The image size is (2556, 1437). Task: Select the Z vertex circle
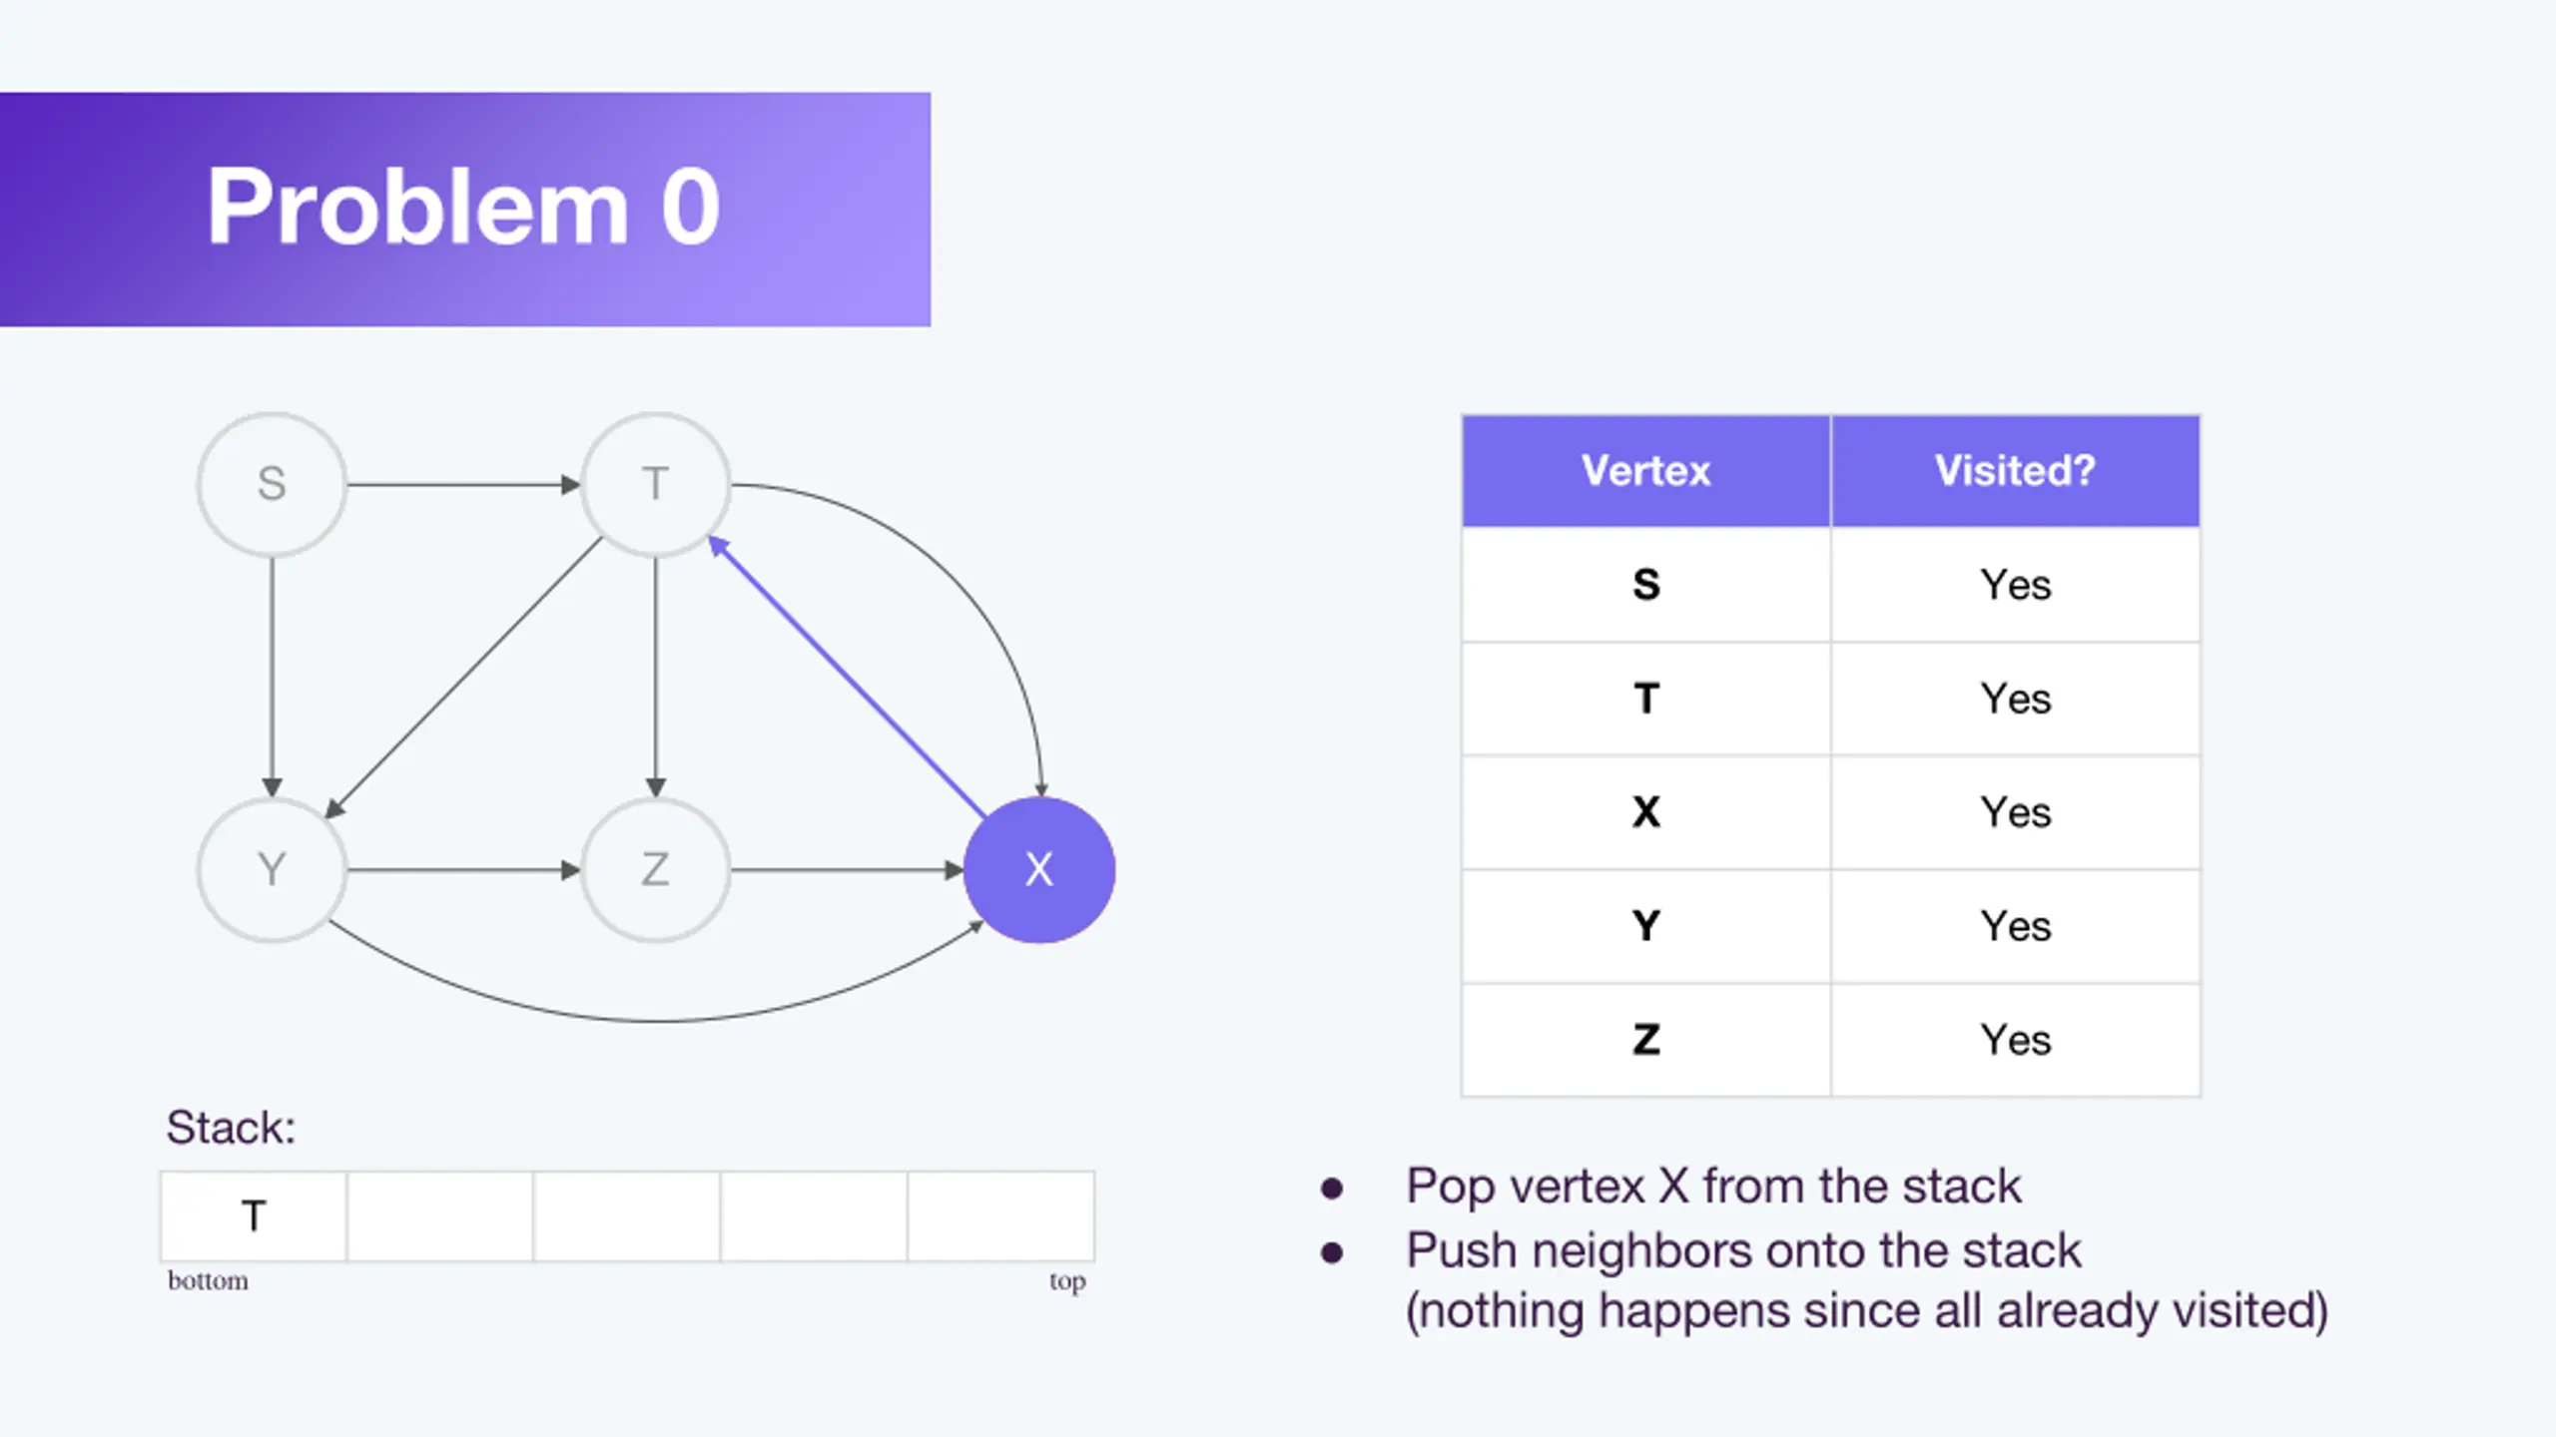(656, 870)
